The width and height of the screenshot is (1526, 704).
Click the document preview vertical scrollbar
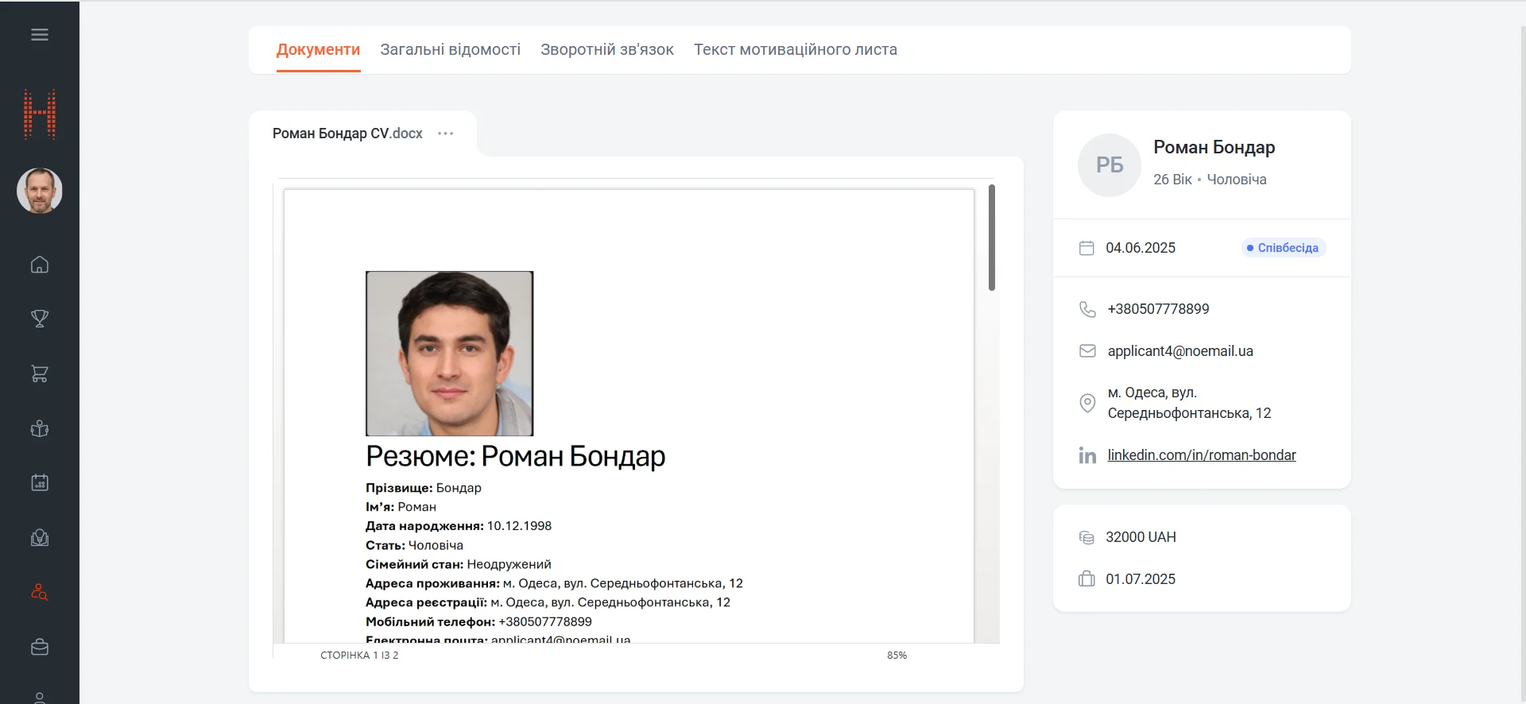[991, 238]
